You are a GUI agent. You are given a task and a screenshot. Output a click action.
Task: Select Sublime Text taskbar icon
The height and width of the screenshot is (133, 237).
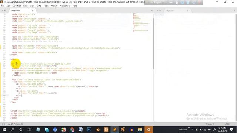pyautogui.click(x=114, y=130)
